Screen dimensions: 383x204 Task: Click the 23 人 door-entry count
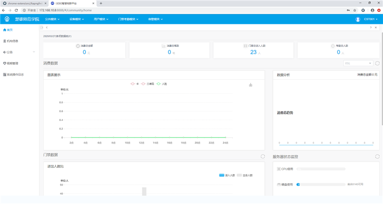pyautogui.click(x=256, y=52)
